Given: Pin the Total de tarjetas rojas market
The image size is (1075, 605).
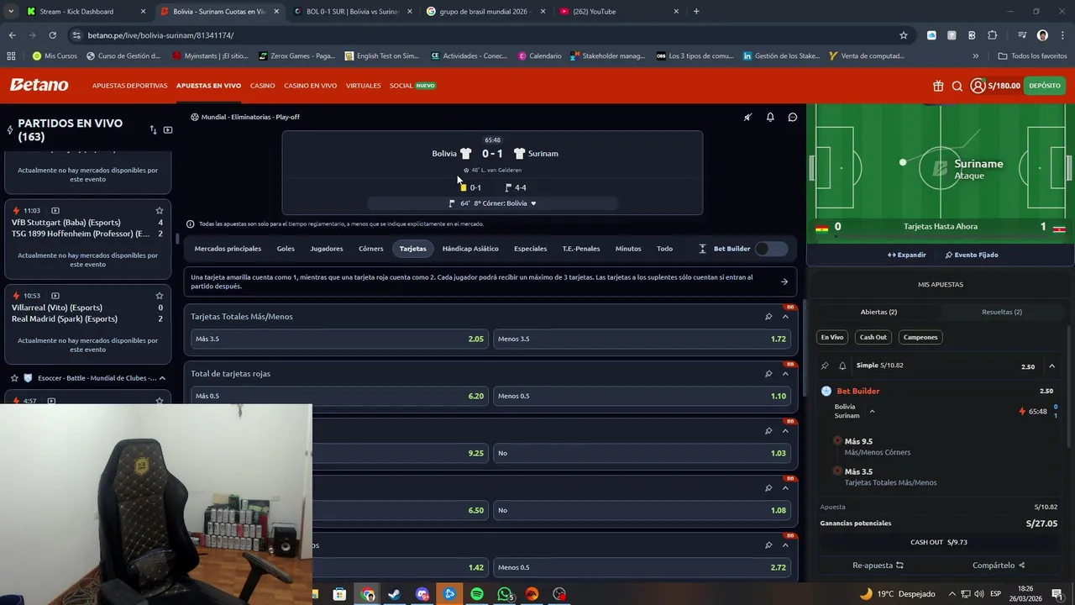Looking at the screenshot, I should point(768,374).
